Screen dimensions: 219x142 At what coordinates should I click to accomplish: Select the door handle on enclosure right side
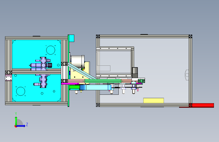pyautogui.click(x=187, y=75)
